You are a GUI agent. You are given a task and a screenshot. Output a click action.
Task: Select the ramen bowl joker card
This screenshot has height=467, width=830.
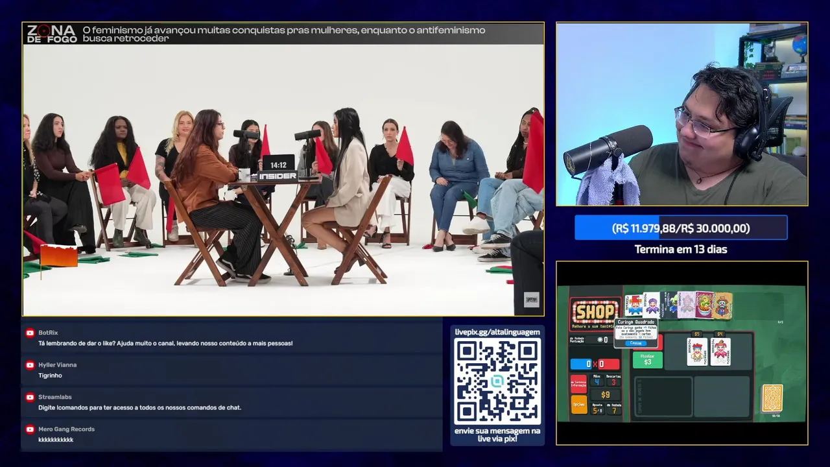click(704, 305)
